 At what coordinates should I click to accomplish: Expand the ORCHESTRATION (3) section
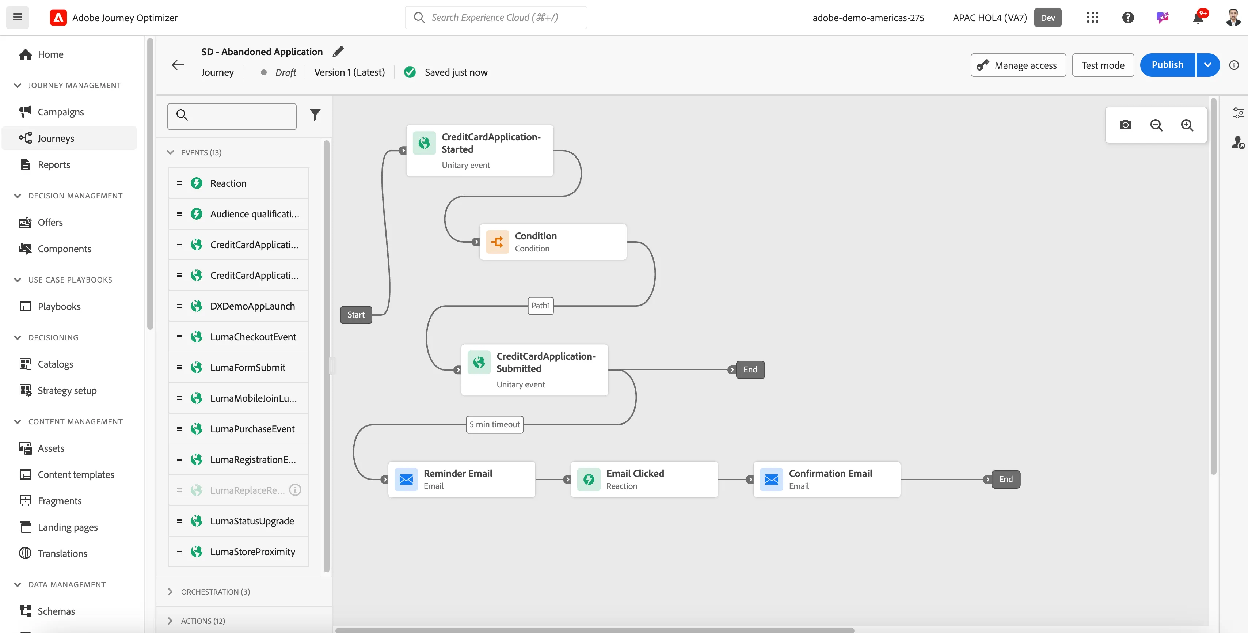170,592
